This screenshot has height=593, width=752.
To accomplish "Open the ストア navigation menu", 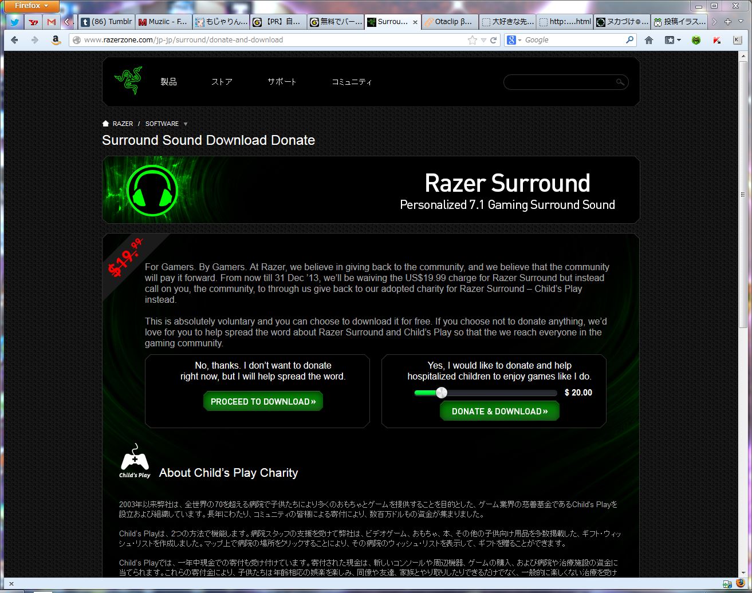I will pyautogui.click(x=222, y=82).
